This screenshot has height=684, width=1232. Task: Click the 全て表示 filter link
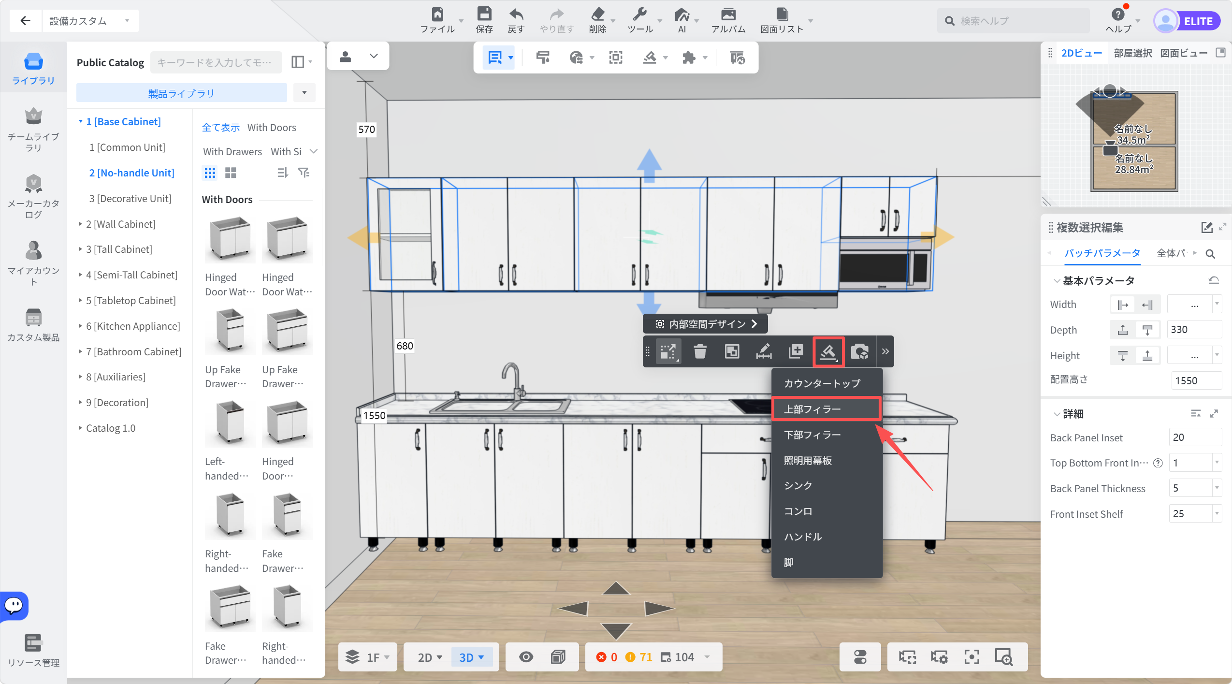click(x=220, y=127)
